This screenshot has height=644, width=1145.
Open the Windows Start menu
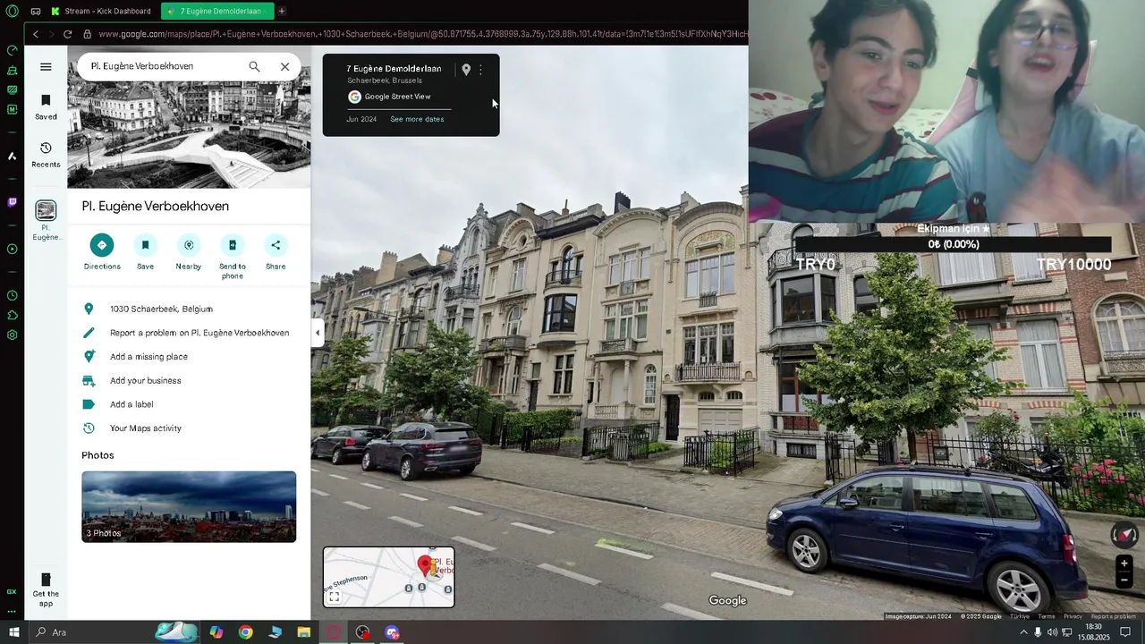[14, 632]
